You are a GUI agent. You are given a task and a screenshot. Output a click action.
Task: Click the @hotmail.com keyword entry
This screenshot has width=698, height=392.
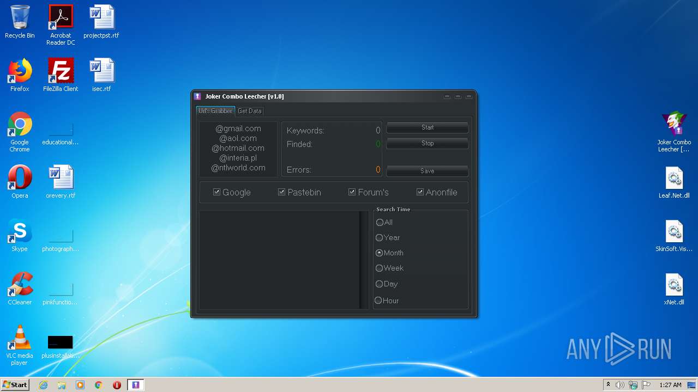pos(238,148)
